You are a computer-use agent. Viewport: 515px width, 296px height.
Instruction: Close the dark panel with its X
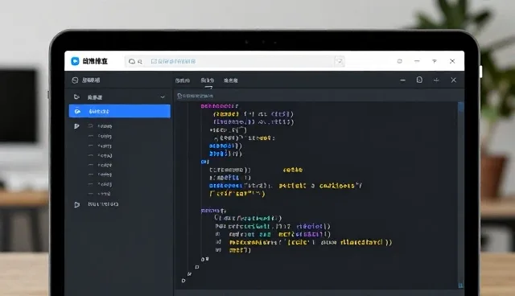pos(454,80)
